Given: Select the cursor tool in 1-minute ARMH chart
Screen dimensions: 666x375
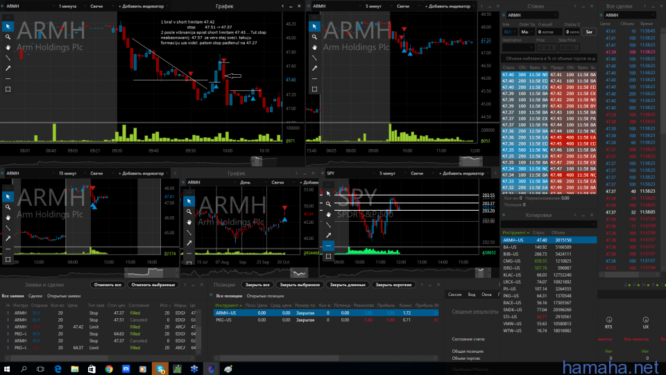Looking at the screenshot, I should click(x=8, y=26).
